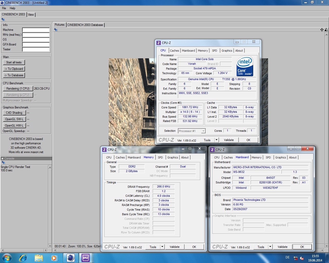Click the CINEBENCH title bar app icon
Screen dimensions: 329x263
pyautogui.click(x=3, y=3)
